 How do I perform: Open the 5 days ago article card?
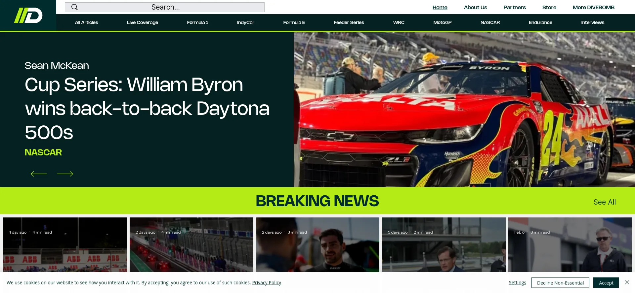tap(444, 244)
